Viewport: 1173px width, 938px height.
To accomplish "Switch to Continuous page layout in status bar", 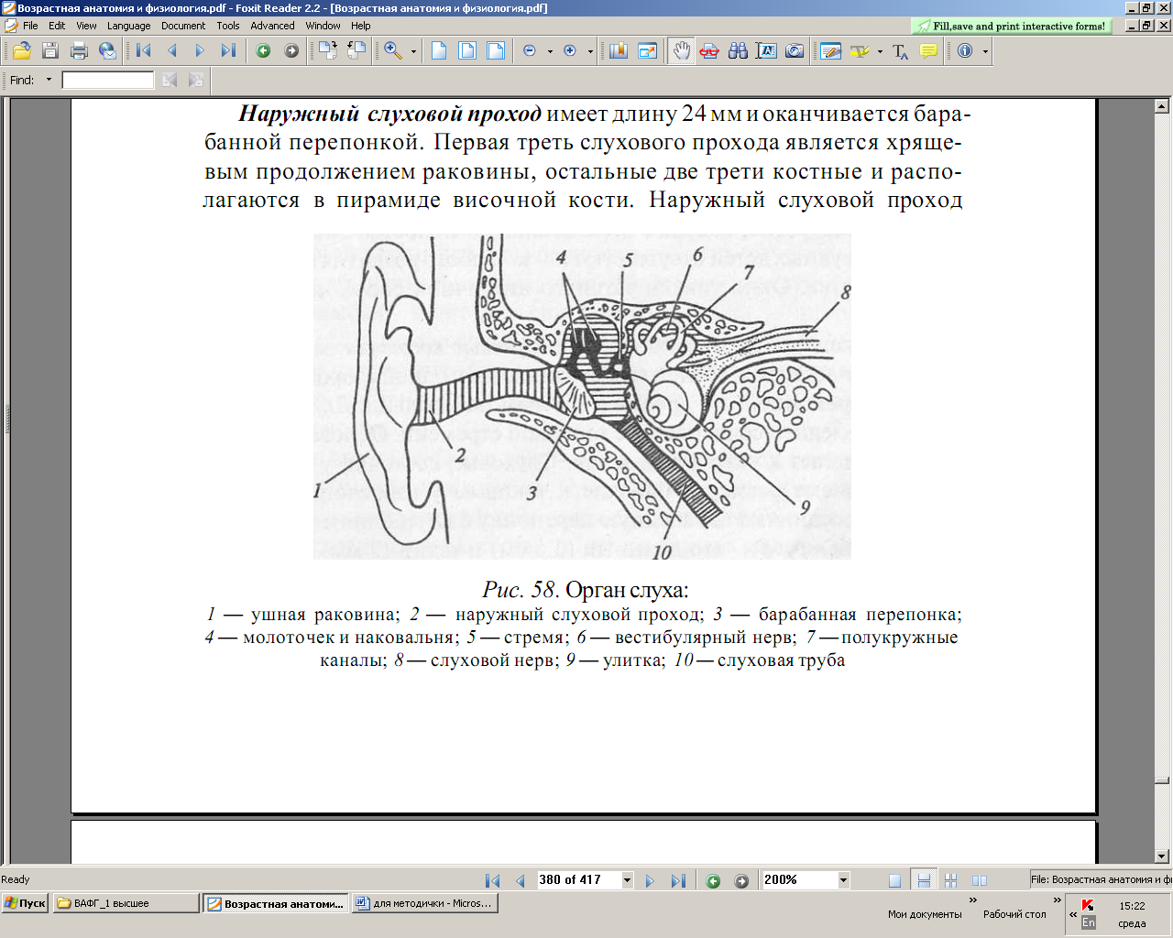I will (x=924, y=880).
